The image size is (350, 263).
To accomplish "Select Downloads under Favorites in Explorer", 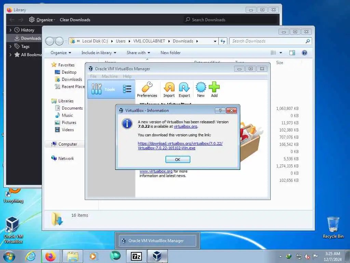I will click(72, 79).
